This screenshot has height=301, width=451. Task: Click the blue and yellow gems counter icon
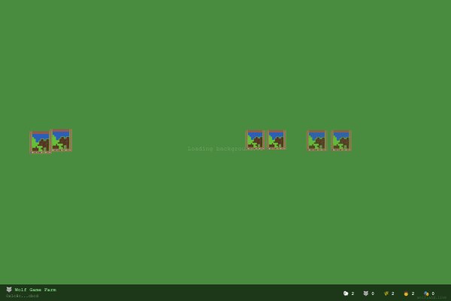coord(426,293)
